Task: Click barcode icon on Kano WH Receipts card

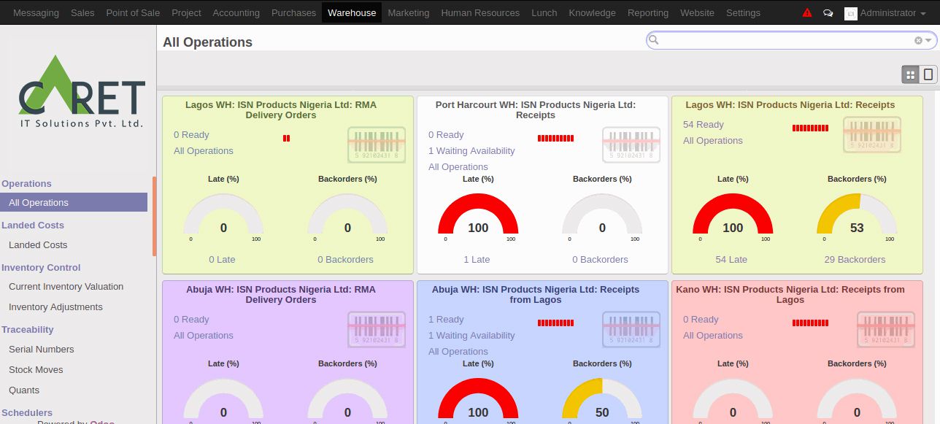Action: pyautogui.click(x=885, y=329)
